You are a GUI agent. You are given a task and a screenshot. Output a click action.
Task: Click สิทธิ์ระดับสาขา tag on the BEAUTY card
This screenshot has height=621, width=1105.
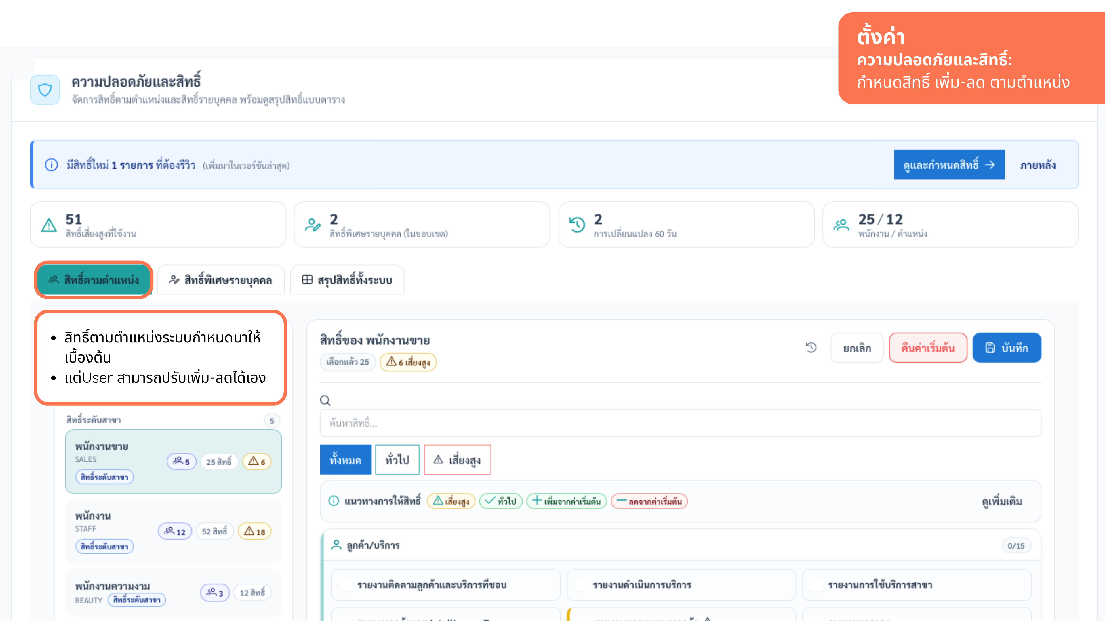click(x=137, y=599)
